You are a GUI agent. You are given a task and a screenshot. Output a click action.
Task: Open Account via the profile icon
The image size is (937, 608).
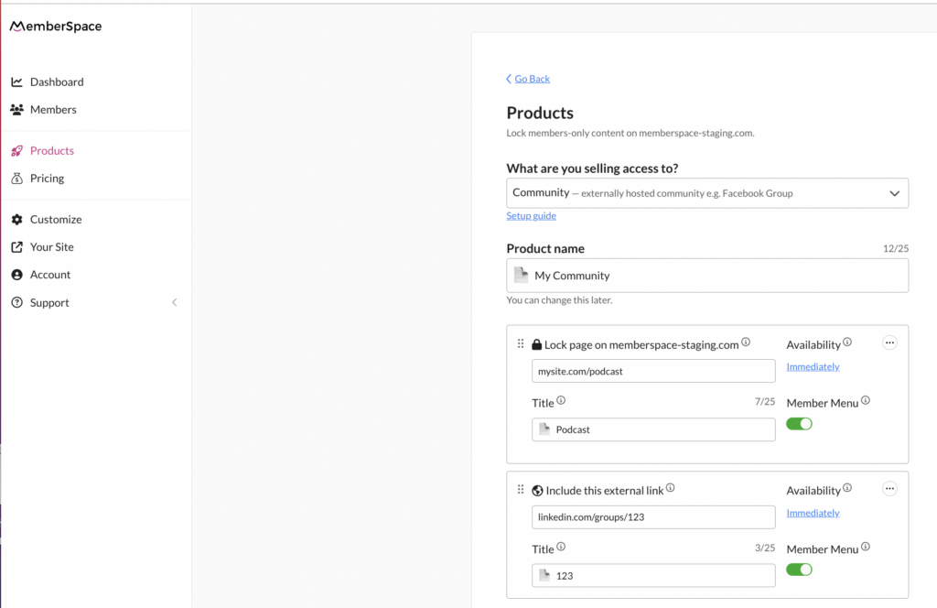pyautogui.click(x=17, y=274)
